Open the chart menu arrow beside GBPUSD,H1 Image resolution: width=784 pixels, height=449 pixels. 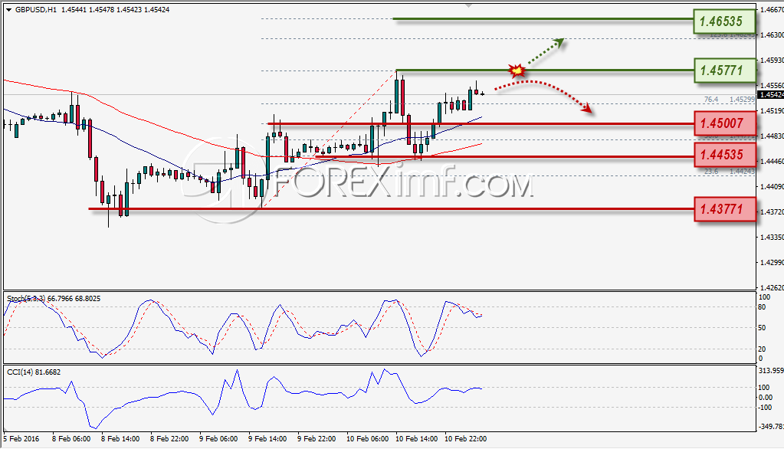pyautogui.click(x=9, y=9)
